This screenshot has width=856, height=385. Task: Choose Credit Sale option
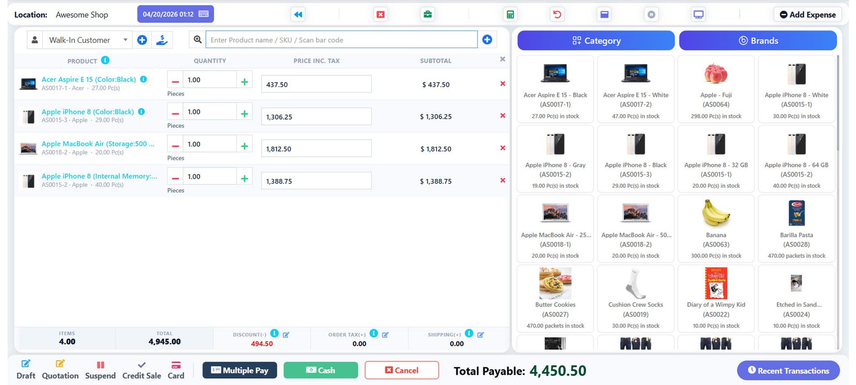(141, 370)
